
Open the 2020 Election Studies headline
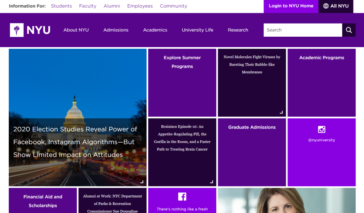click(75, 142)
